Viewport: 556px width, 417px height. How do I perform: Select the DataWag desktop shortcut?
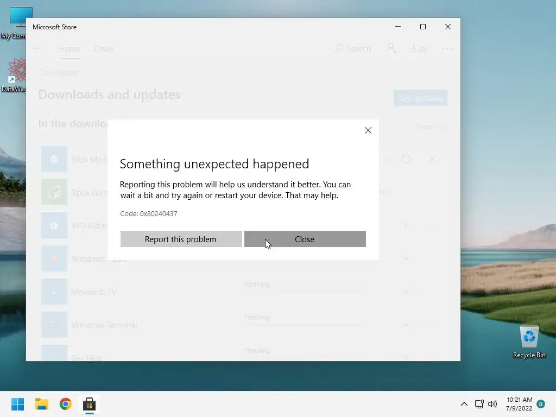point(14,75)
